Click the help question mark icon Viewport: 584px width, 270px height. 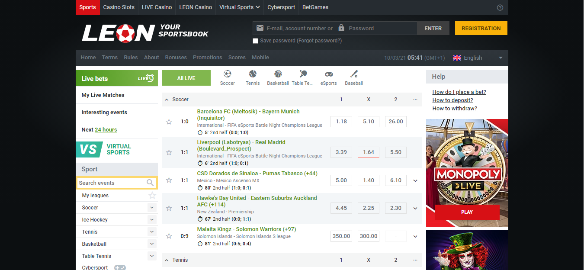(500, 7)
